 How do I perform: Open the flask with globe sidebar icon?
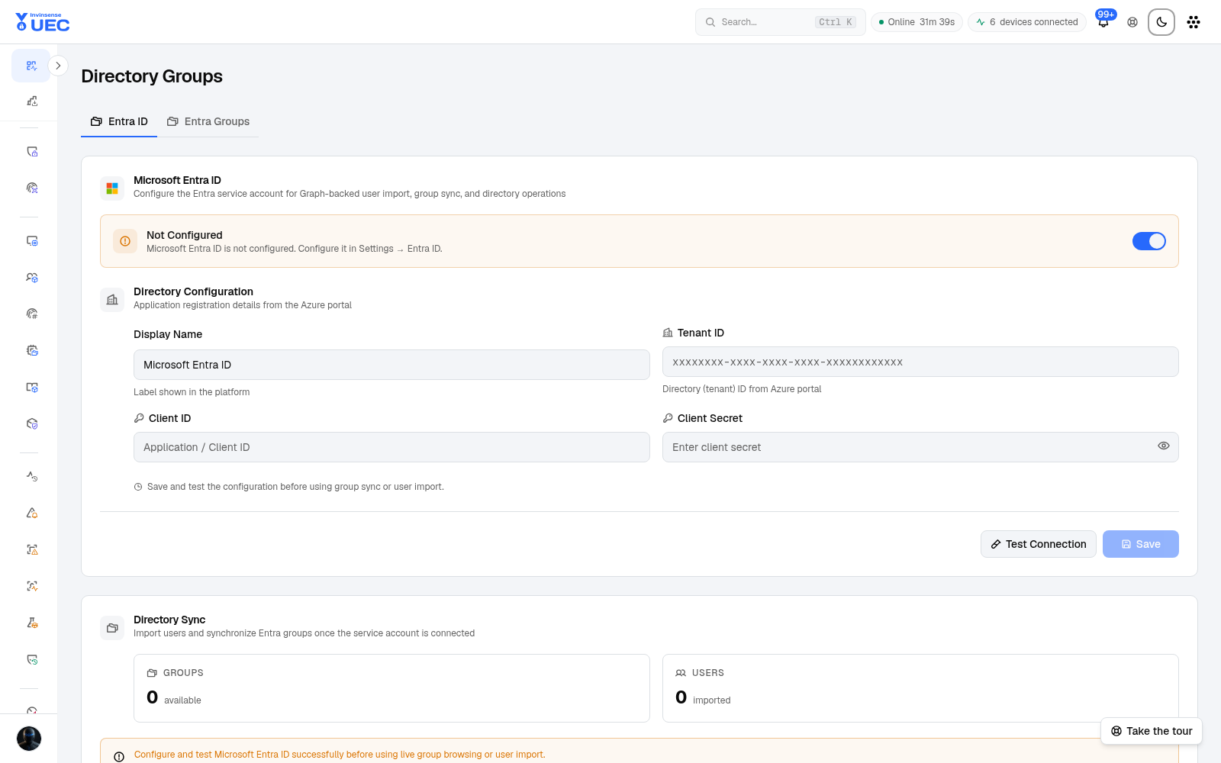click(x=32, y=623)
